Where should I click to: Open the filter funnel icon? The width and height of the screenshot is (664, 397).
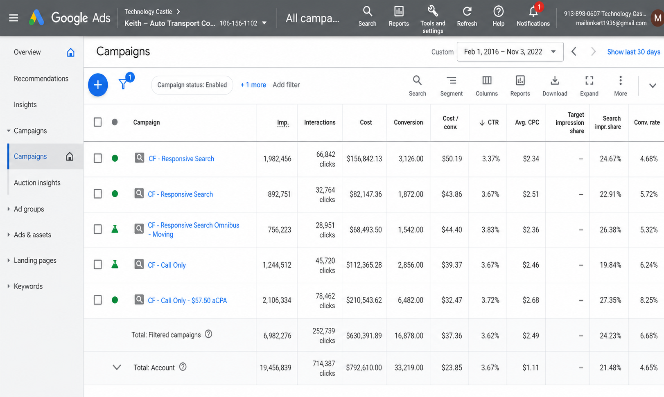click(x=123, y=84)
